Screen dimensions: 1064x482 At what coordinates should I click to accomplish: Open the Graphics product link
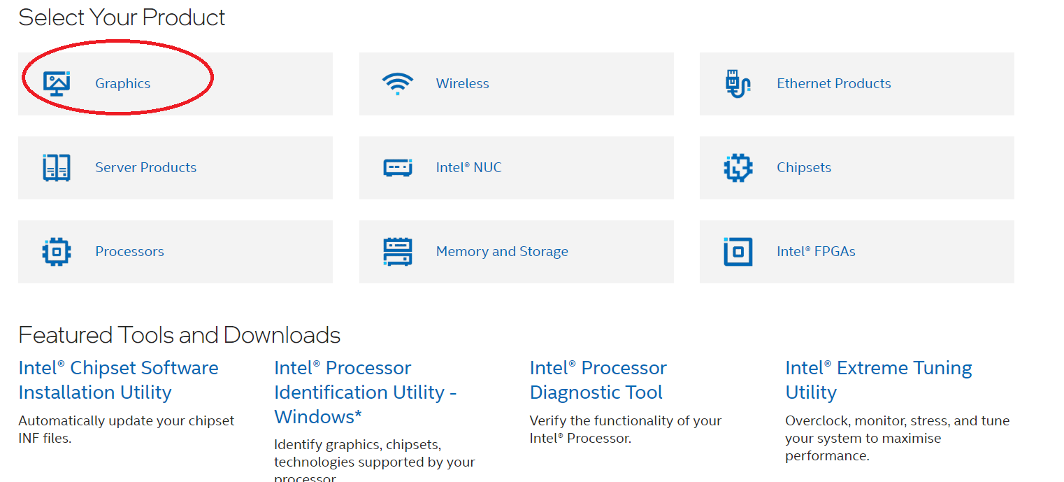coord(123,83)
